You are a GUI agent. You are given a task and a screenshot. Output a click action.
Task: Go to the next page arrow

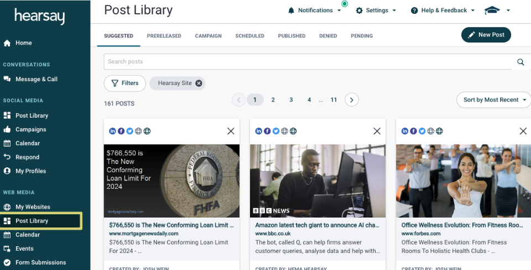(352, 100)
